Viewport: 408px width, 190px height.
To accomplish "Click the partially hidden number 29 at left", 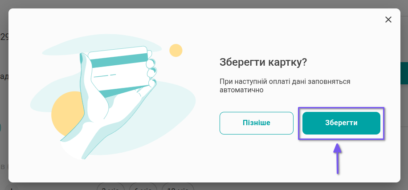I will pos(4,37).
